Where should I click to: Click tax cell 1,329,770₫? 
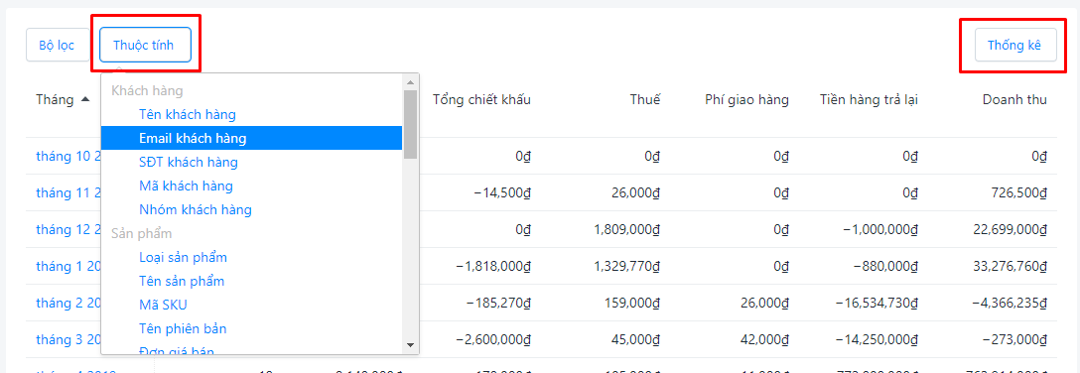tap(626, 266)
